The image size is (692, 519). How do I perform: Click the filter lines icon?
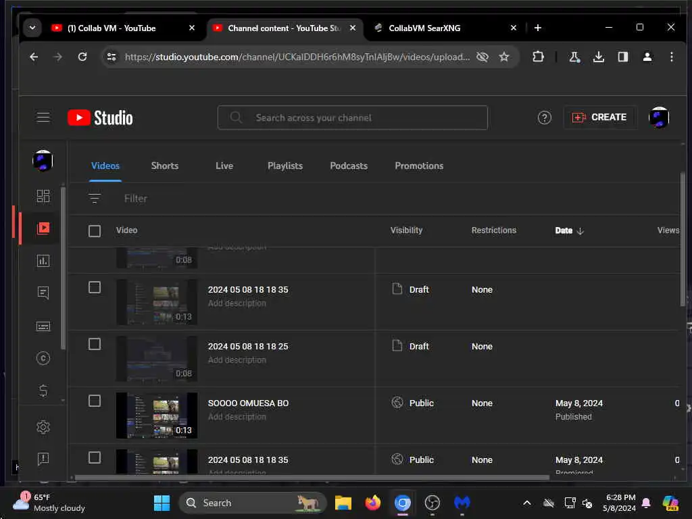tap(95, 198)
